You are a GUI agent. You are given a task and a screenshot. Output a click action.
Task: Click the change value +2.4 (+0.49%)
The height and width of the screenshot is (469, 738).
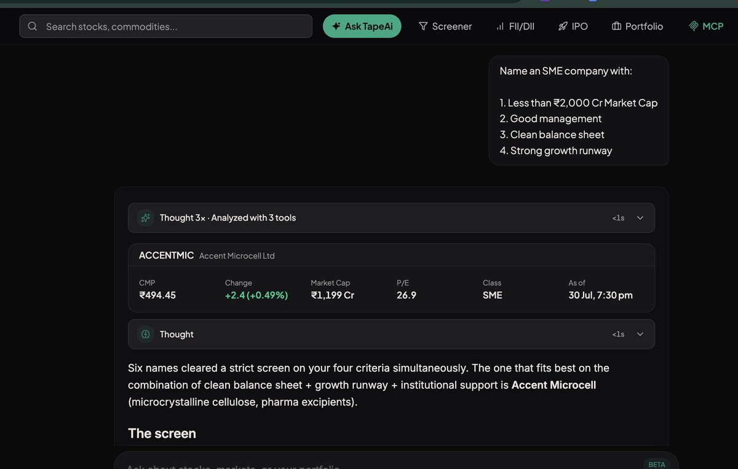click(256, 295)
